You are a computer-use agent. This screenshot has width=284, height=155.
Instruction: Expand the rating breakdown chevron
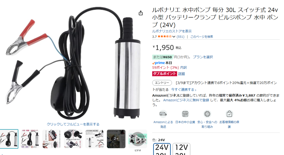tap(174, 37)
